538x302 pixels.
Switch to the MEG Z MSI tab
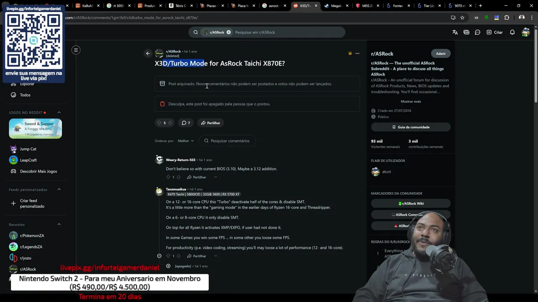coord(367,6)
